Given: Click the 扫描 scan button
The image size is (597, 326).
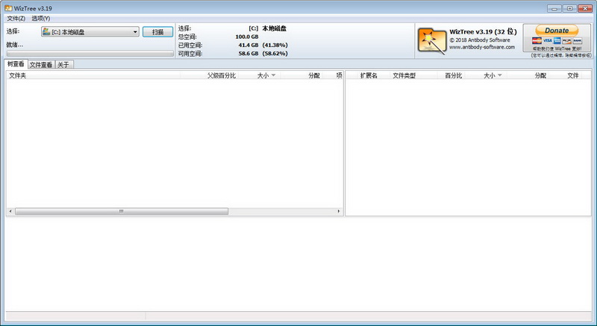Looking at the screenshot, I should (158, 32).
